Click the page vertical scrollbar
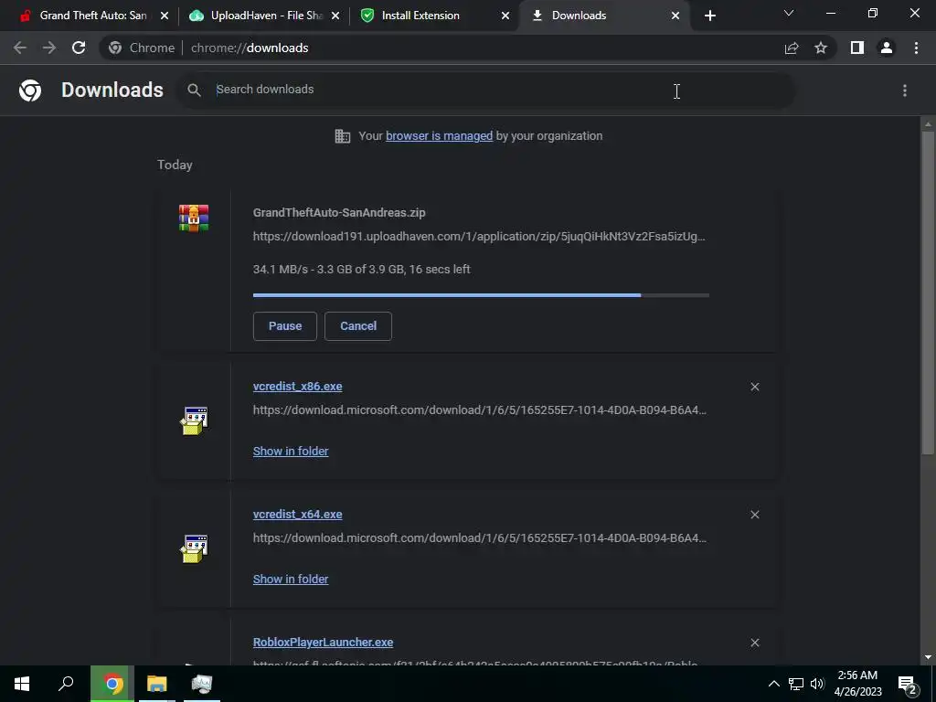The height and width of the screenshot is (702, 936). point(928,292)
